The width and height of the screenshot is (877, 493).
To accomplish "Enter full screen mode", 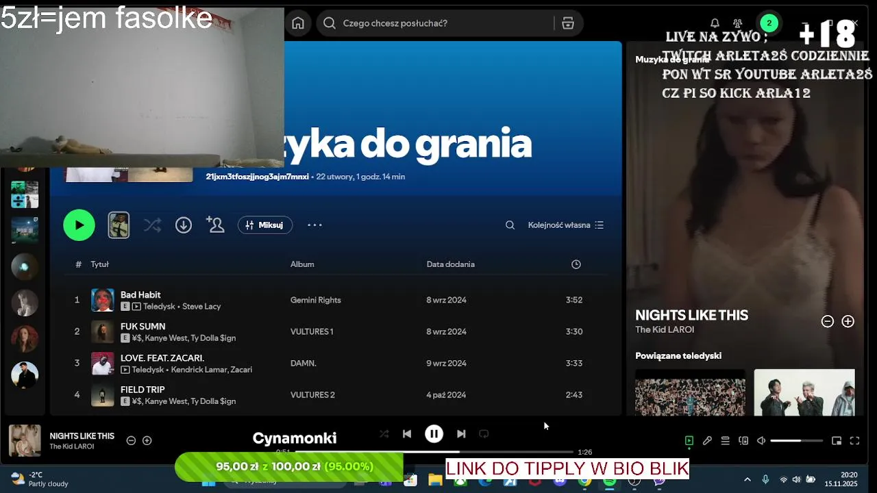I will pyautogui.click(x=854, y=441).
